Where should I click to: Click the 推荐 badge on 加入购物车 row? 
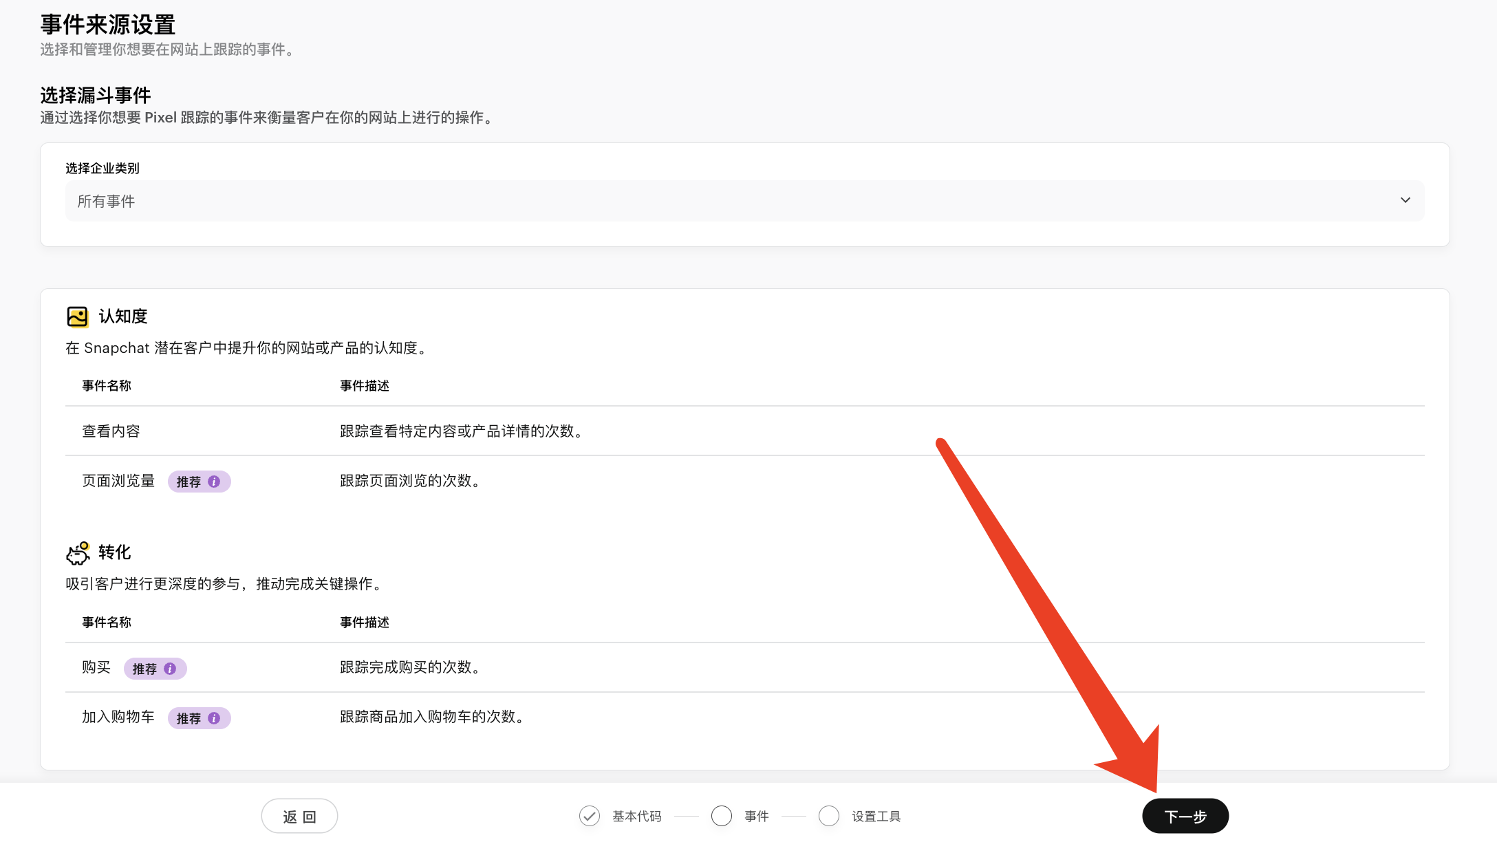click(189, 718)
